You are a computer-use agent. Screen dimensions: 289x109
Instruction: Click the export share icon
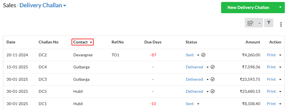tap(250, 23)
